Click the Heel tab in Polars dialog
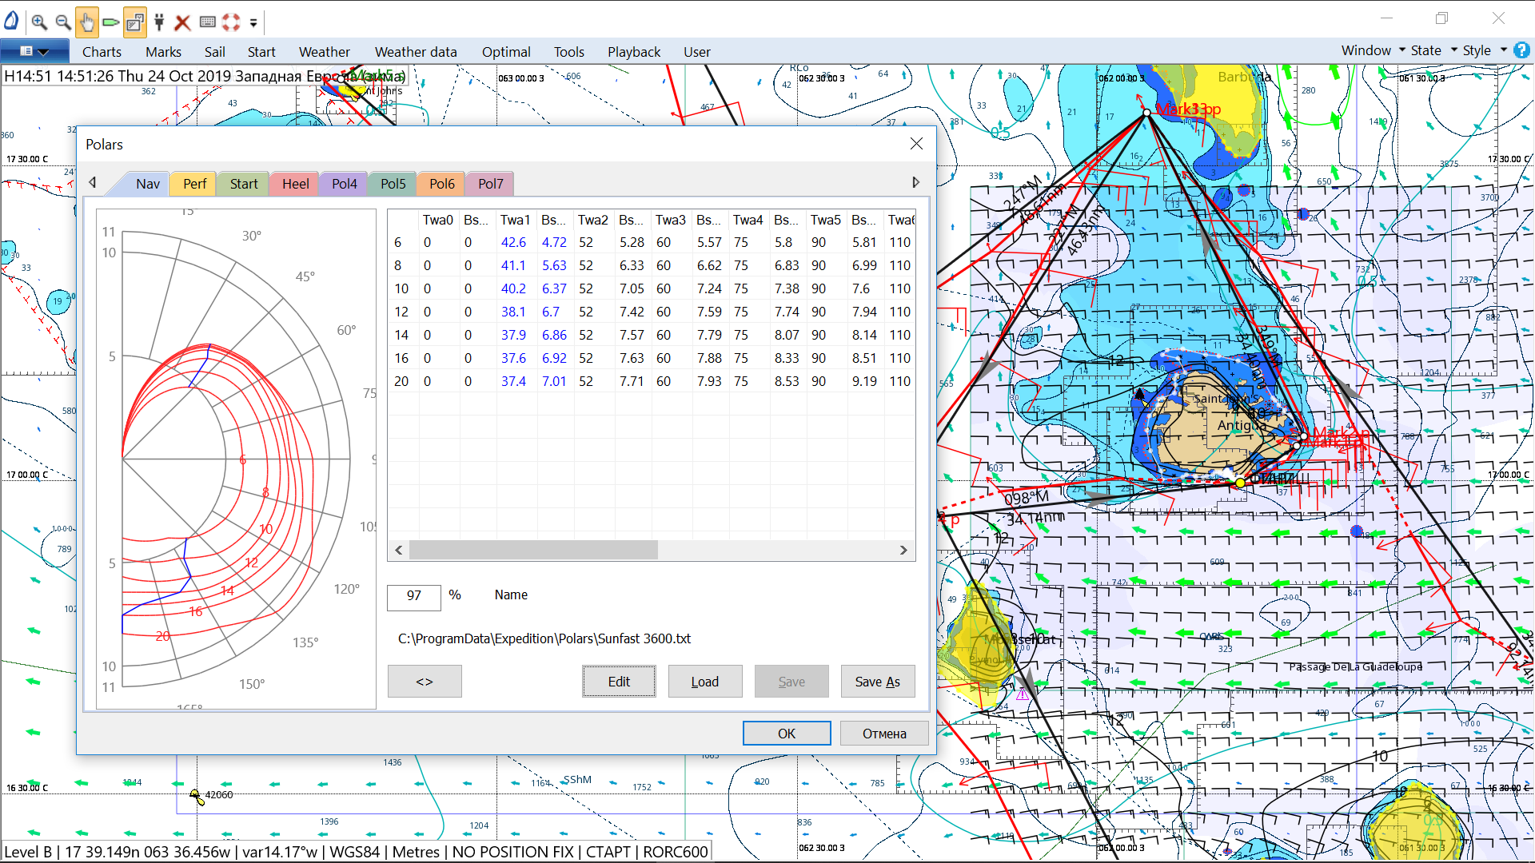 [294, 182]
